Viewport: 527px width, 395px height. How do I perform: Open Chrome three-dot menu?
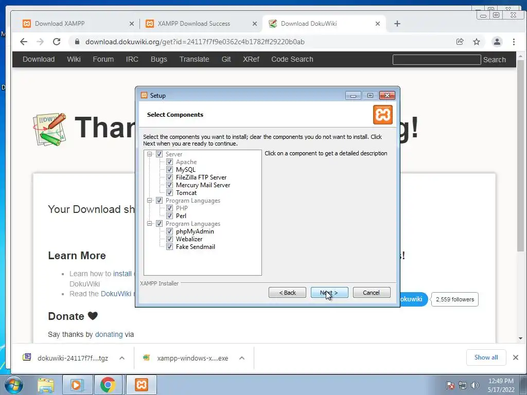[514, 42]
